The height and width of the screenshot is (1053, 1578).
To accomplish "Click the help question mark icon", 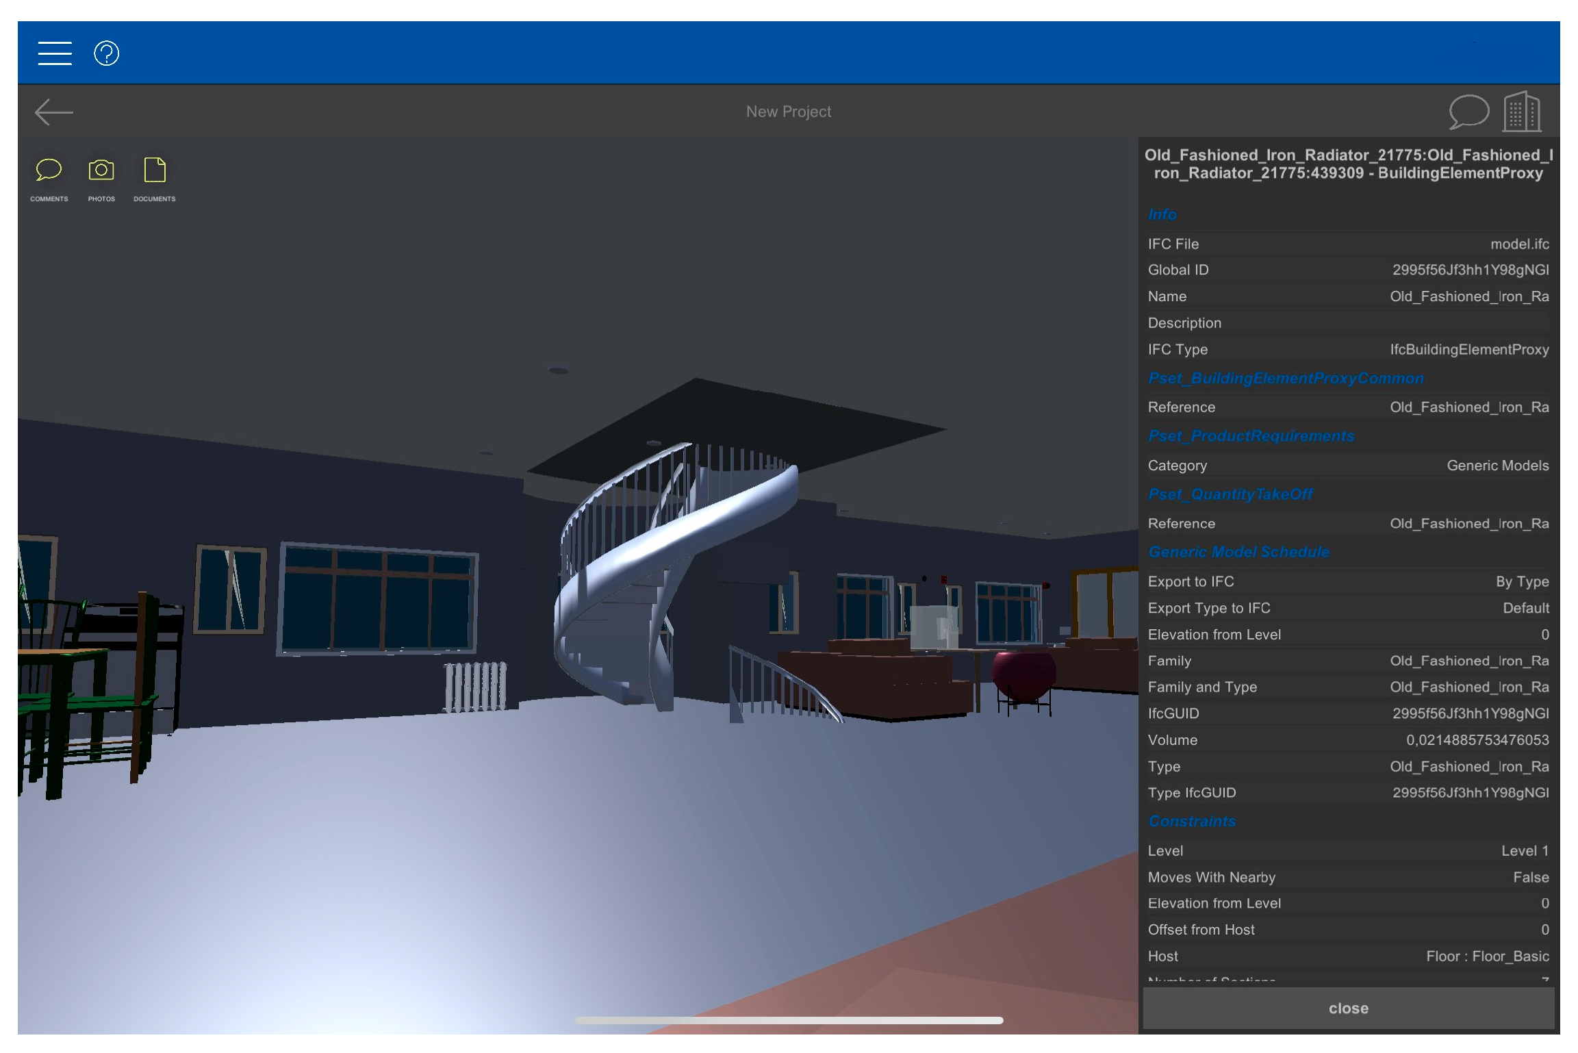I will pos(106,53).
